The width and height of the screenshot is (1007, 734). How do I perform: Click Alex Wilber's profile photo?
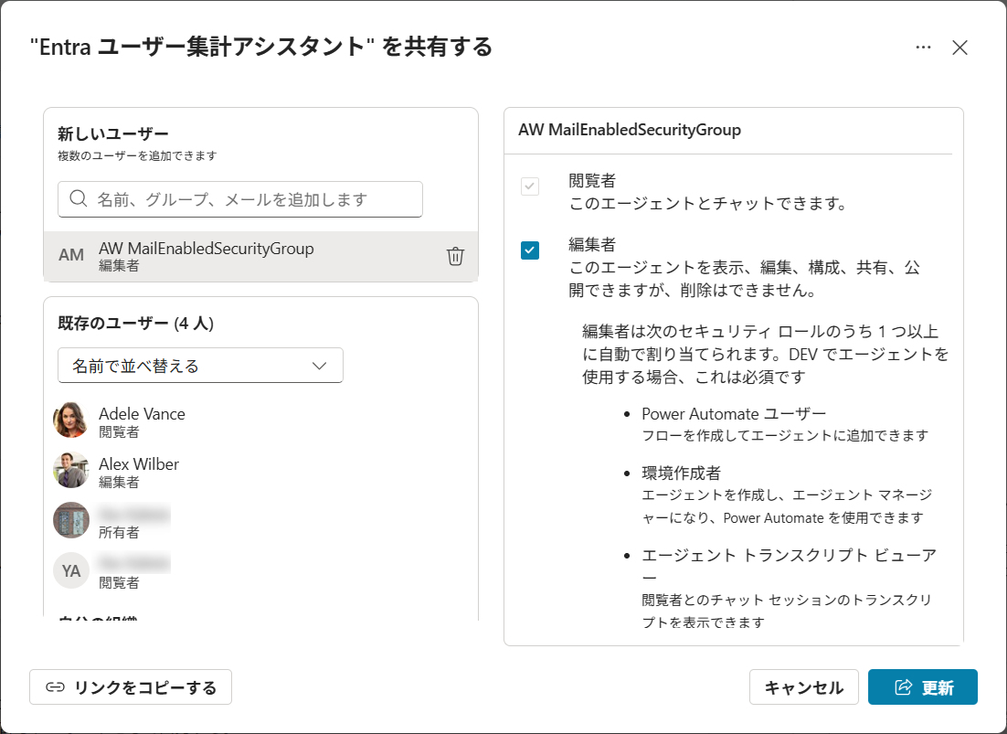pos(71,470)
